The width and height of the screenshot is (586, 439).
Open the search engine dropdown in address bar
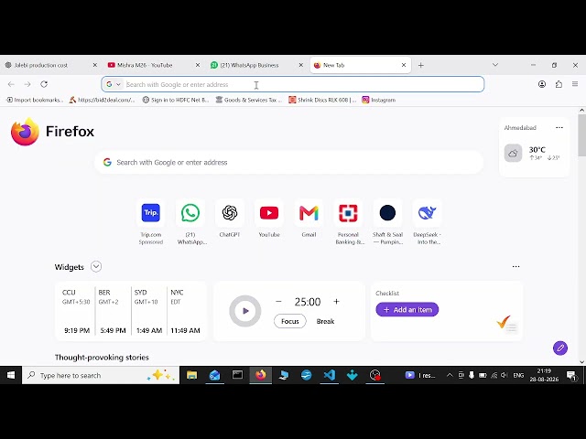114,85
